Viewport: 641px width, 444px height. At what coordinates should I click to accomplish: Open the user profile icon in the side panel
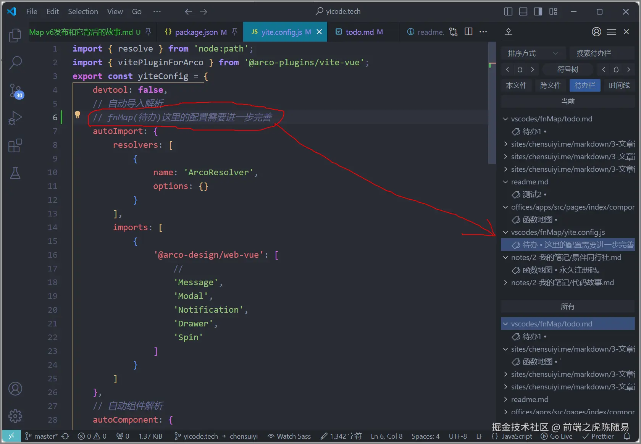(x=596, y=32)
